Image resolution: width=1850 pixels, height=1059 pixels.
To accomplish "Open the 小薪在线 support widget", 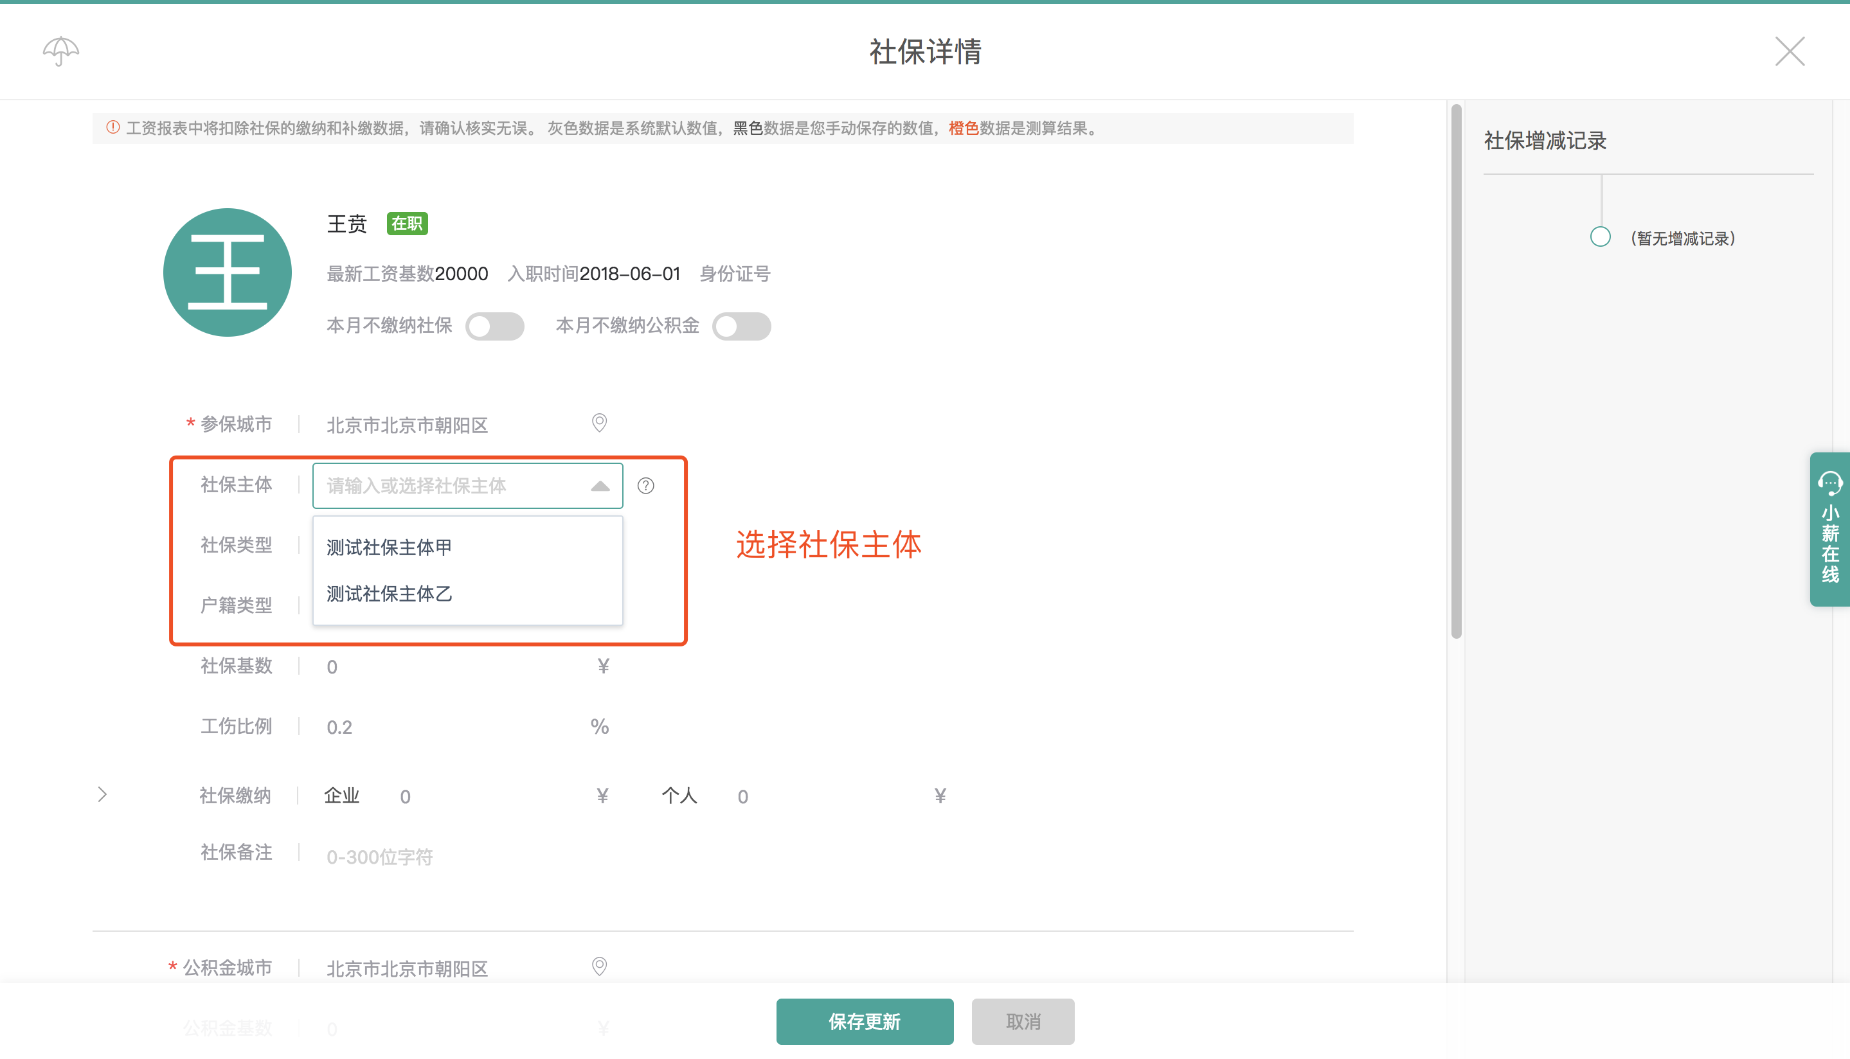I will click(x=1830, y=529).
